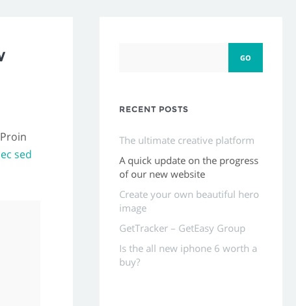Image resolution: width=296 pixels, height=306 pixels.
Task: Click the teal GO search button
Action: pos(245,57)
